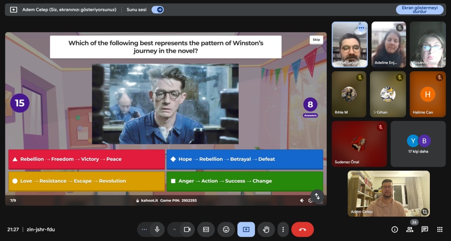The image size is (451, 241).
Task: Click Adem Celep self-view video
Action: 388,194
